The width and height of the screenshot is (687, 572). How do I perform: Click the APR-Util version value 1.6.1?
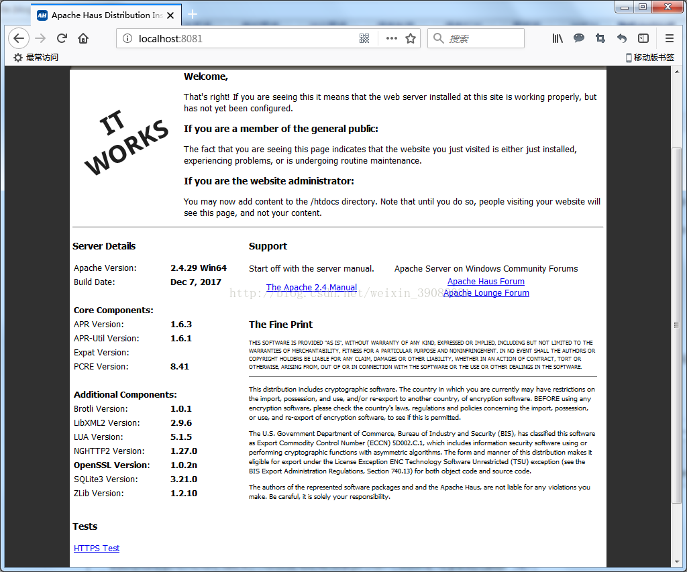[181, 339]
